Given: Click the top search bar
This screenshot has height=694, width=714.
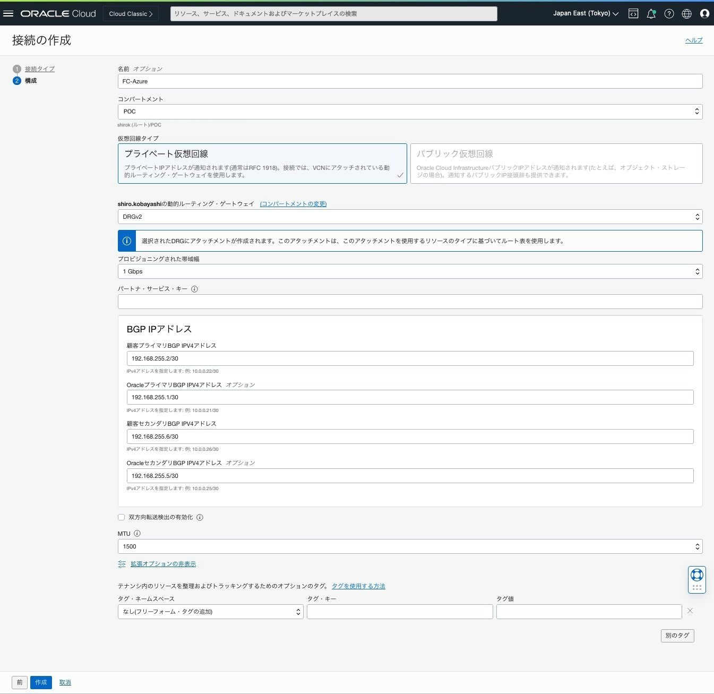Looking at the screenshot, I should click(x=333, y=14).
